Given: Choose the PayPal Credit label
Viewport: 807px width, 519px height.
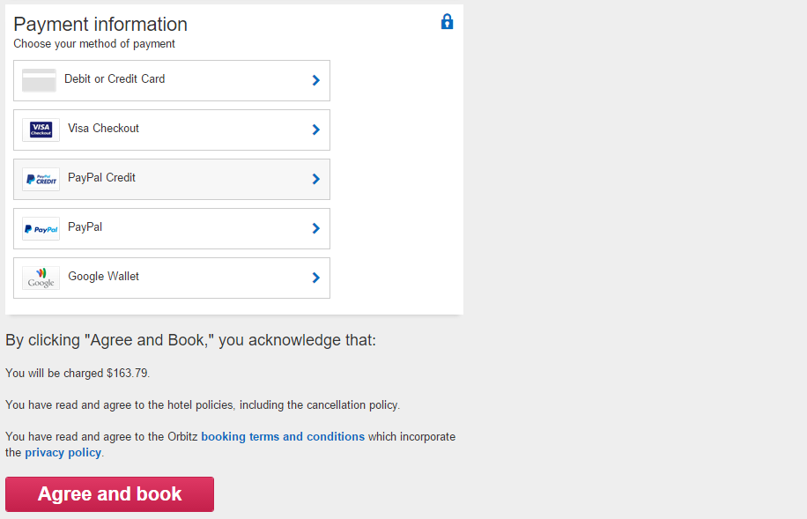Looking at the screenshot, I should coord(101,178).
